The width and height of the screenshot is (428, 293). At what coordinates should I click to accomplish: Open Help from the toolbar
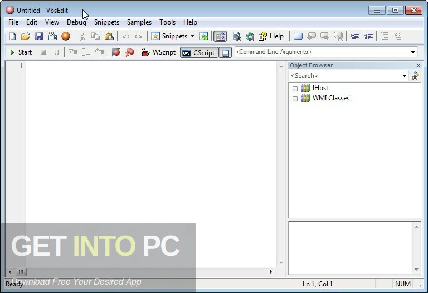271,36
